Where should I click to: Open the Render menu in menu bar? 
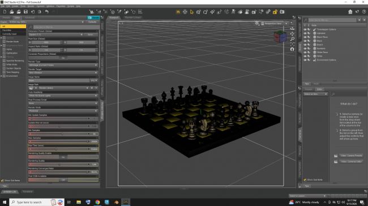[31, 6]
